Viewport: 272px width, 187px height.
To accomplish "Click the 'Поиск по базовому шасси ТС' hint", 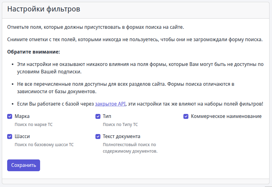I will click(44, 145).
